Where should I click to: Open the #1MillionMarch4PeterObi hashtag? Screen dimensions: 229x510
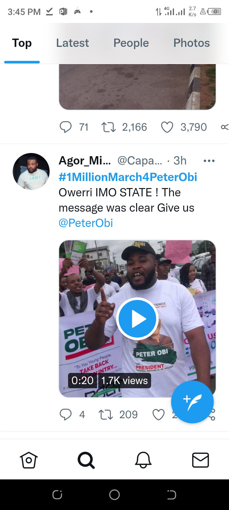pos(128,177)
